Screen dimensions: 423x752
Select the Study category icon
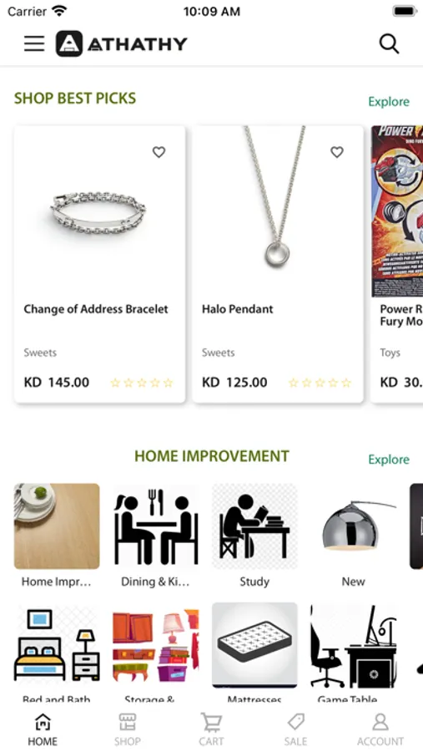tap(254, 526)
